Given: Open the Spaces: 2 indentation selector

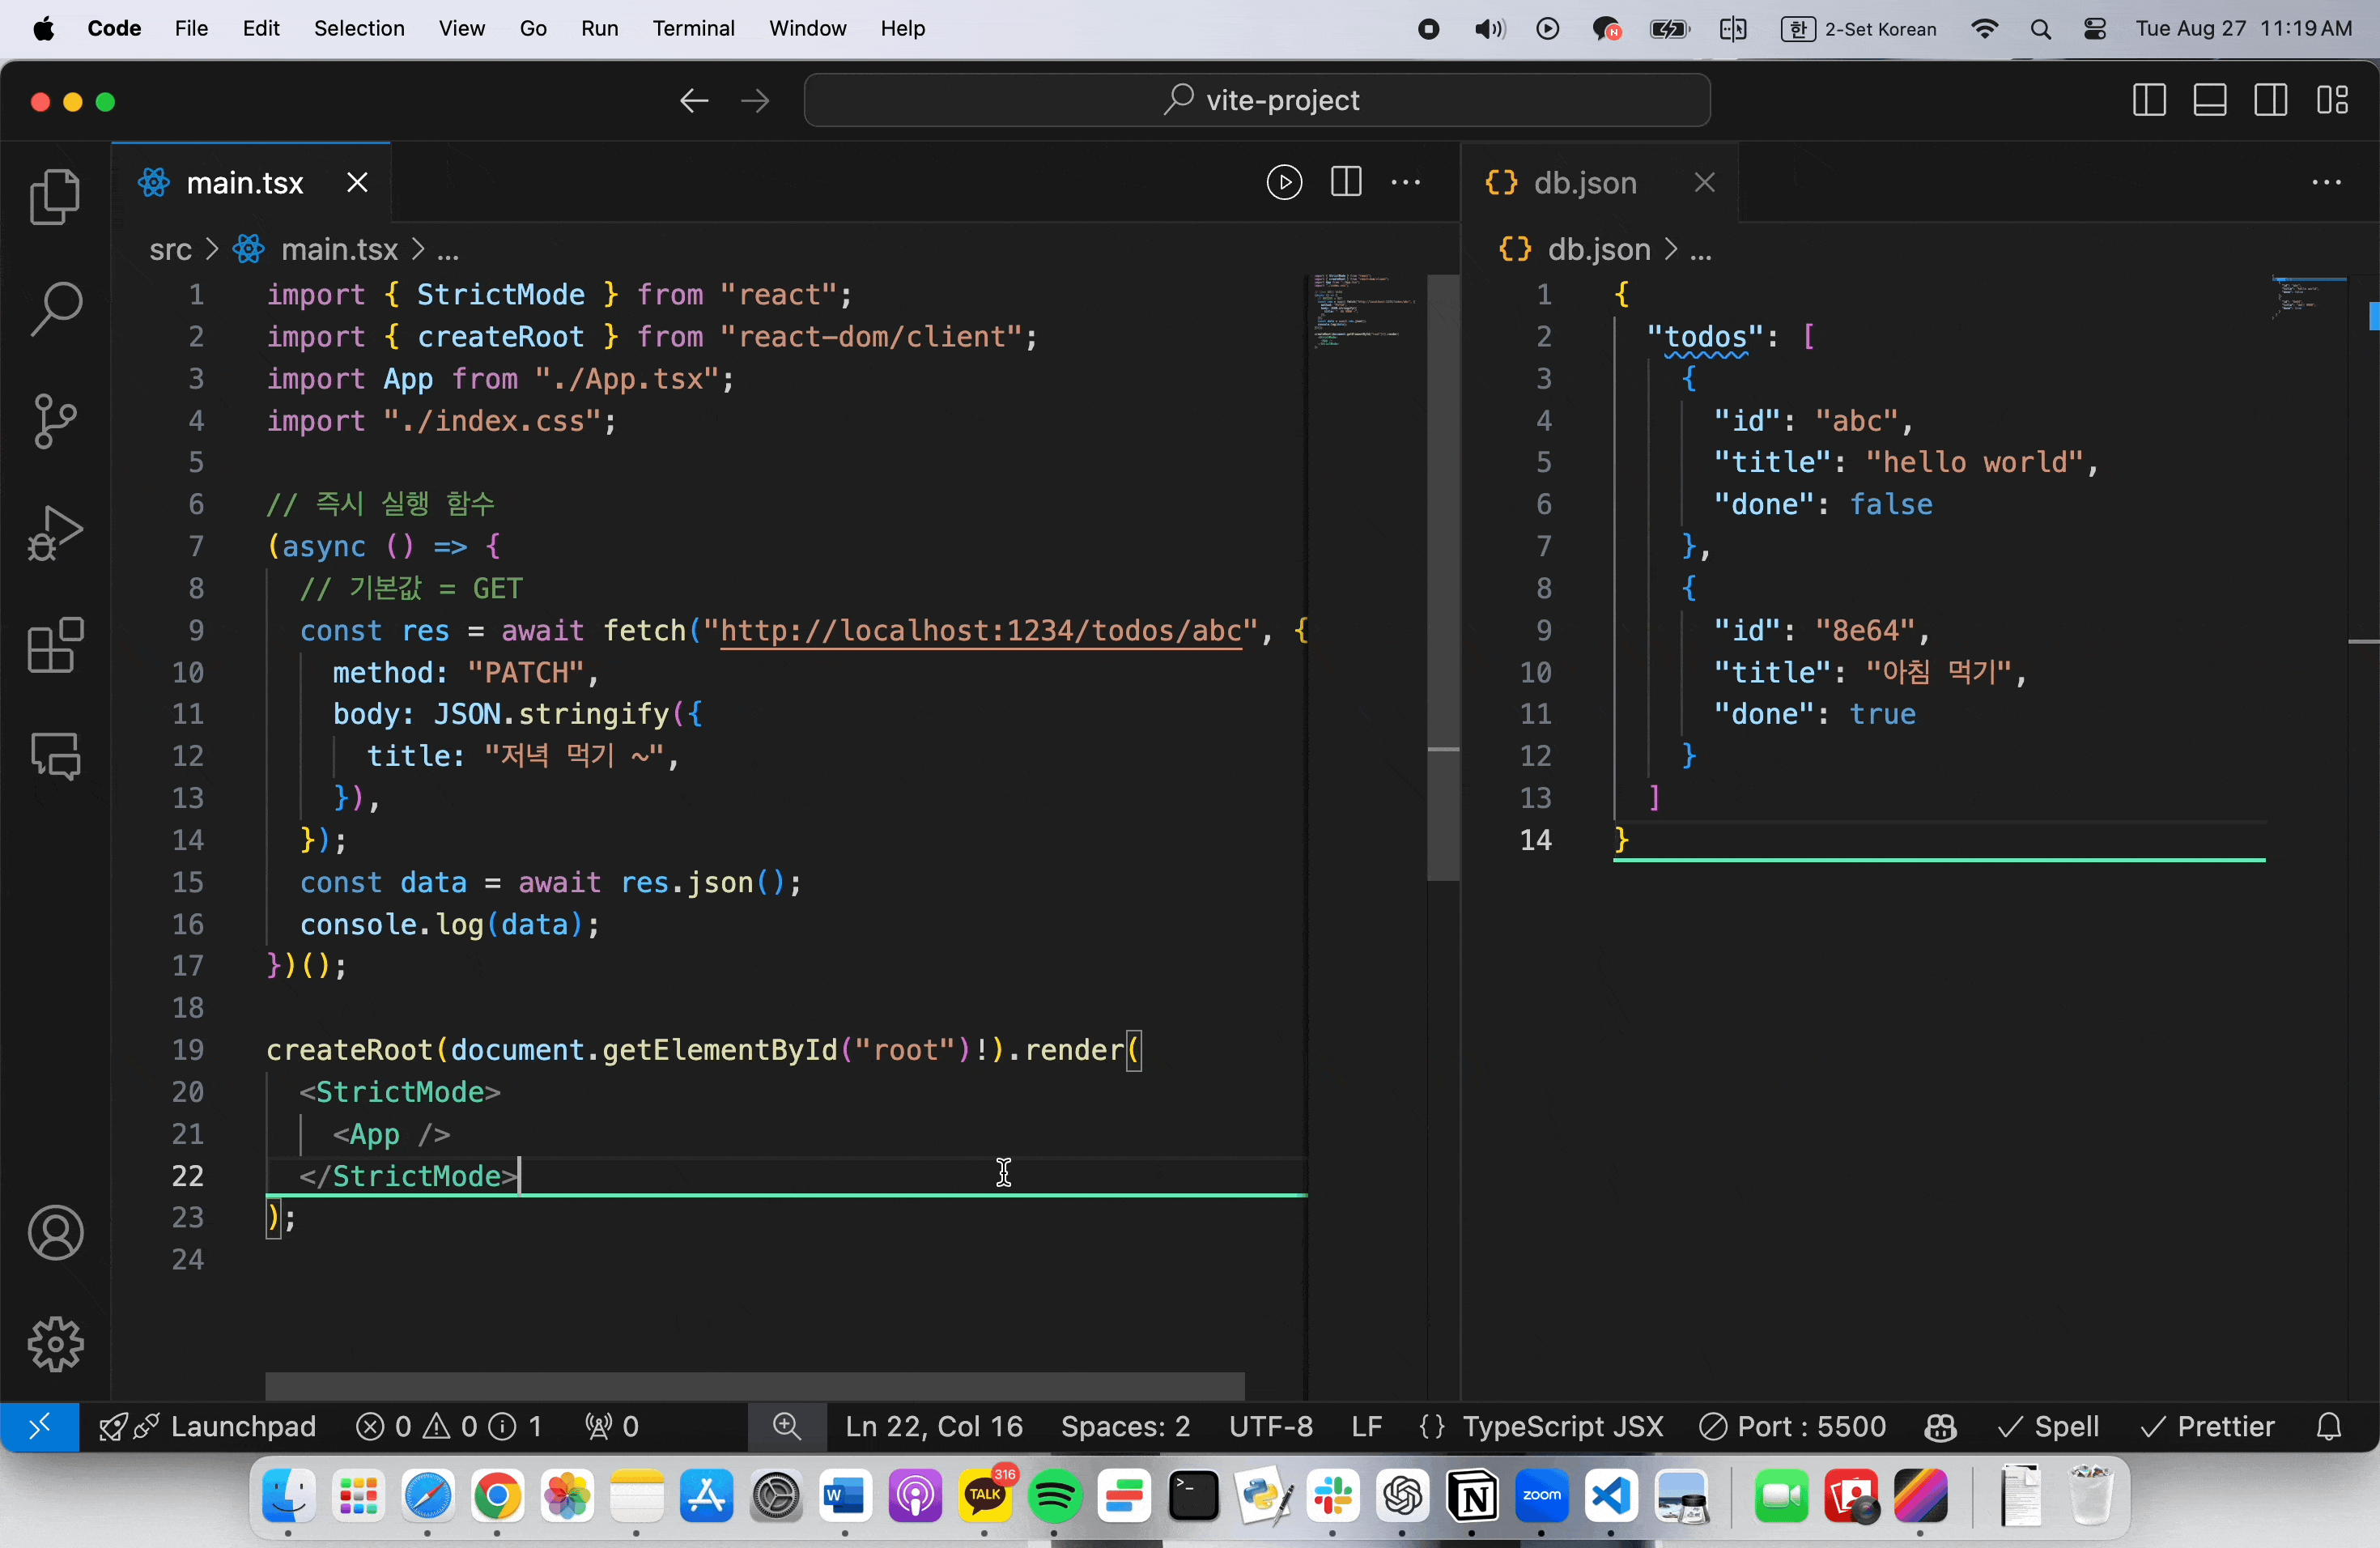Looking at the screenshot, I should click(x=1125, y=1426).
